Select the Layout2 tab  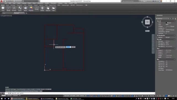point(15,96)
